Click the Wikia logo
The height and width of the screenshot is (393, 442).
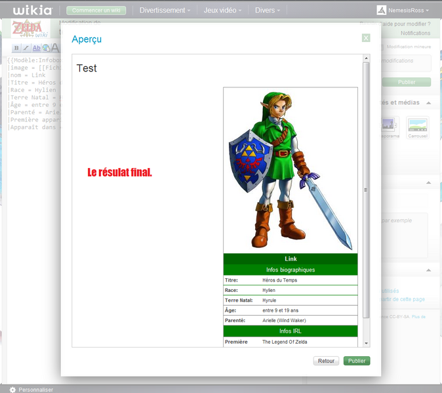click(x=32, y=10)
